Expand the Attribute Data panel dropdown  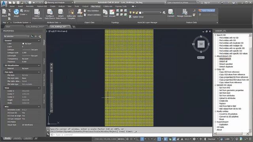(54, 22)
